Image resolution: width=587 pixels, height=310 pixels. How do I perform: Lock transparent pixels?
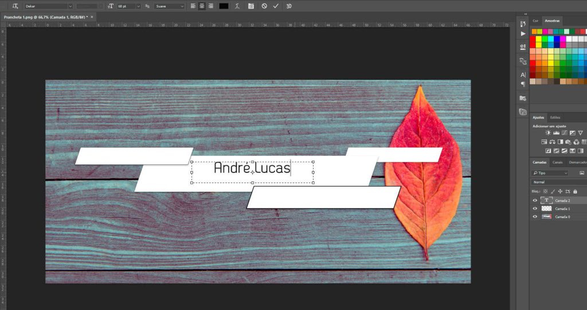546,191
